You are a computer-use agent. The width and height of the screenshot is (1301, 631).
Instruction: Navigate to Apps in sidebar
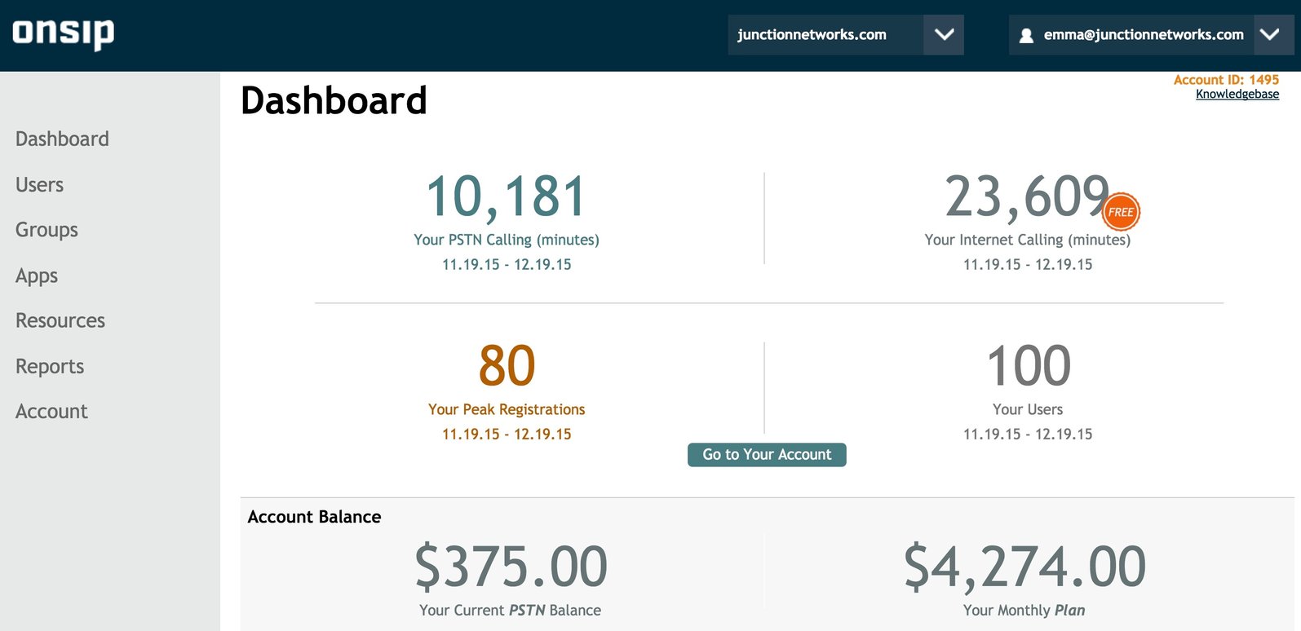pyautogui.click(x=37, y=276)
